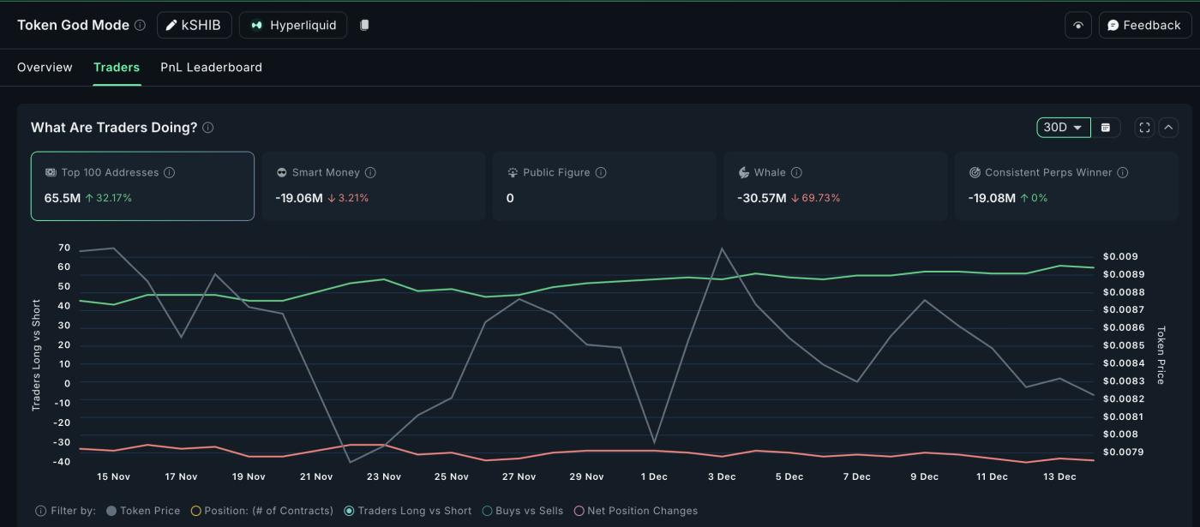Switch to the Overview tab
The height and width of the screenshot is (527, 1200).
[45, 68]
